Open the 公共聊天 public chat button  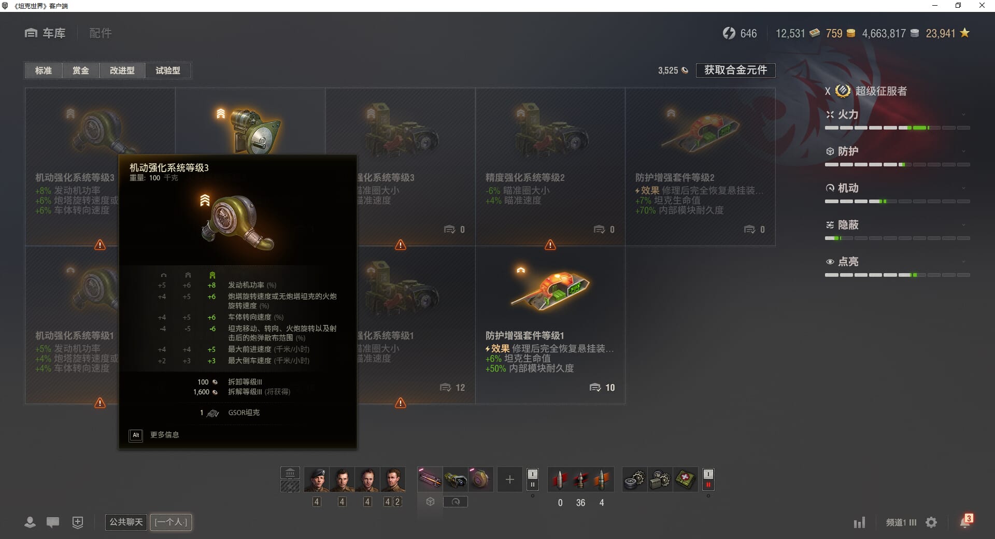(126, 522)
